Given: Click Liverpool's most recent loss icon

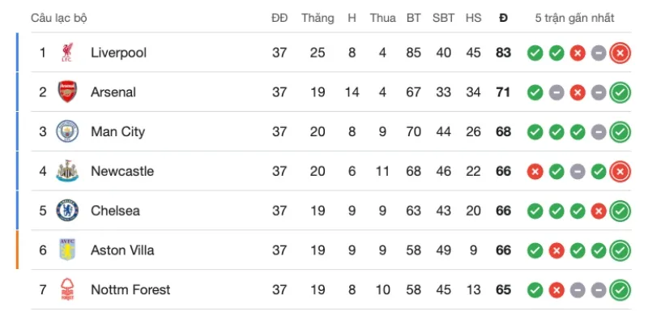Looking at the screenshot, I should pos(620,53).
